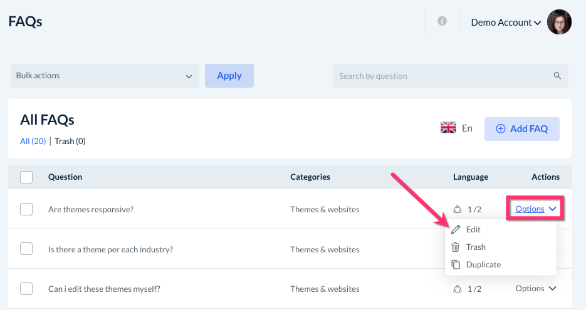586x310 pixels.
Task: Click the duplicate copy icon in menu
Action: click(456, 265)
